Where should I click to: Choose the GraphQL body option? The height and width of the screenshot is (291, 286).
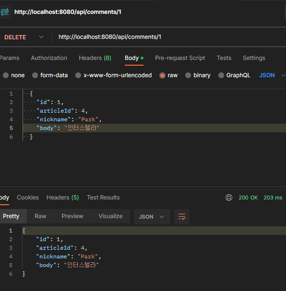click(x=221, y=75)
